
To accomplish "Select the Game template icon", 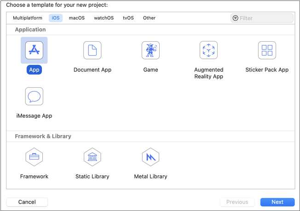I will [x=150, y=51].
